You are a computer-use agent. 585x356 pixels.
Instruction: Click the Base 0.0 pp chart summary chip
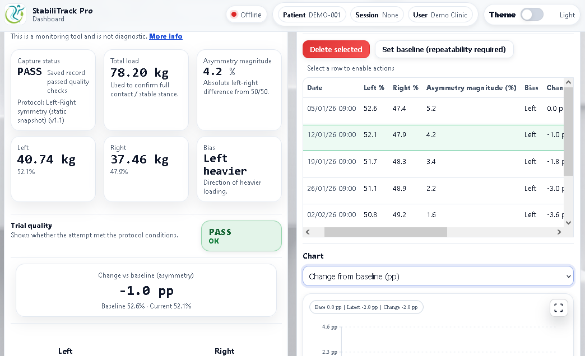[x=366, y=307]
